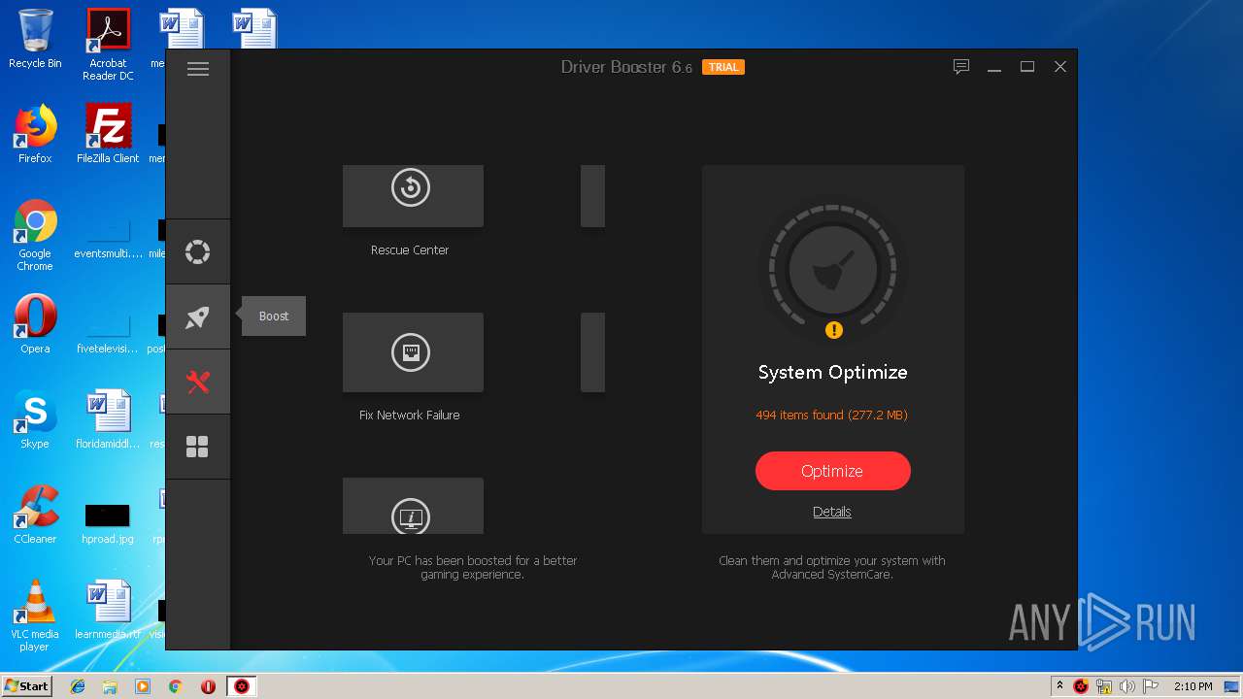Click the 2:10 PM taskbar clock
Screen dimensions: 1243x699
(1193, 686)
